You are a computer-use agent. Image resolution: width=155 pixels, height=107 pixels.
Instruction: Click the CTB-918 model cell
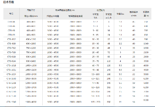(x=11, y=57)
